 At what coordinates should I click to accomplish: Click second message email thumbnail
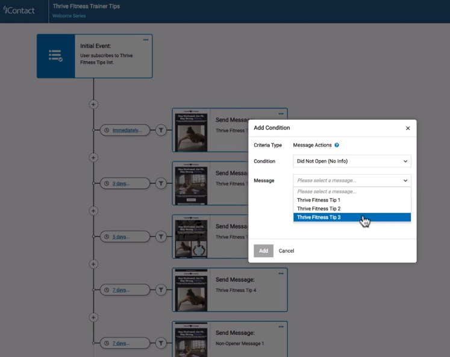coord(191,184)
